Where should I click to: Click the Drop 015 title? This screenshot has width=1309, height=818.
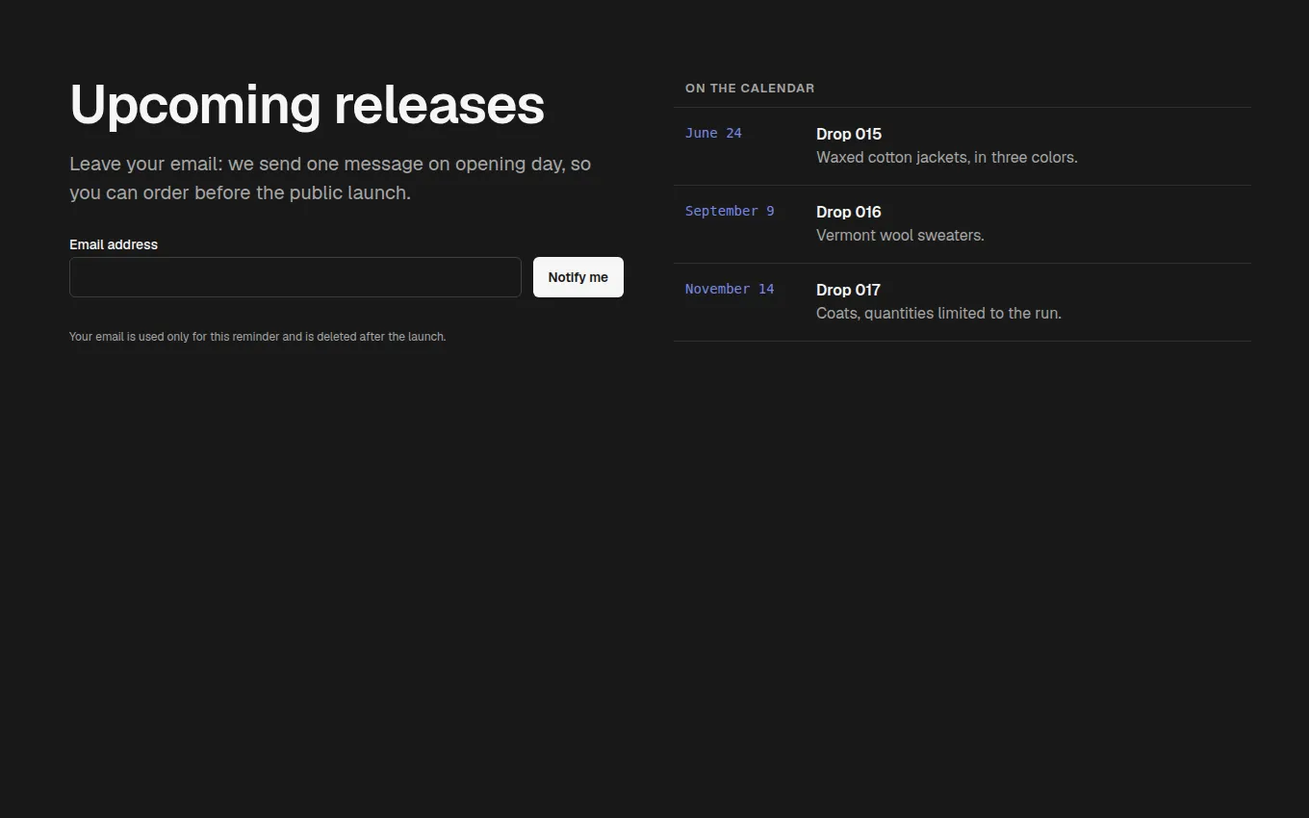[849, 134]
